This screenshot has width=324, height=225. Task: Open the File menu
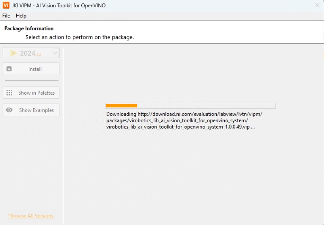click(6, 16)
